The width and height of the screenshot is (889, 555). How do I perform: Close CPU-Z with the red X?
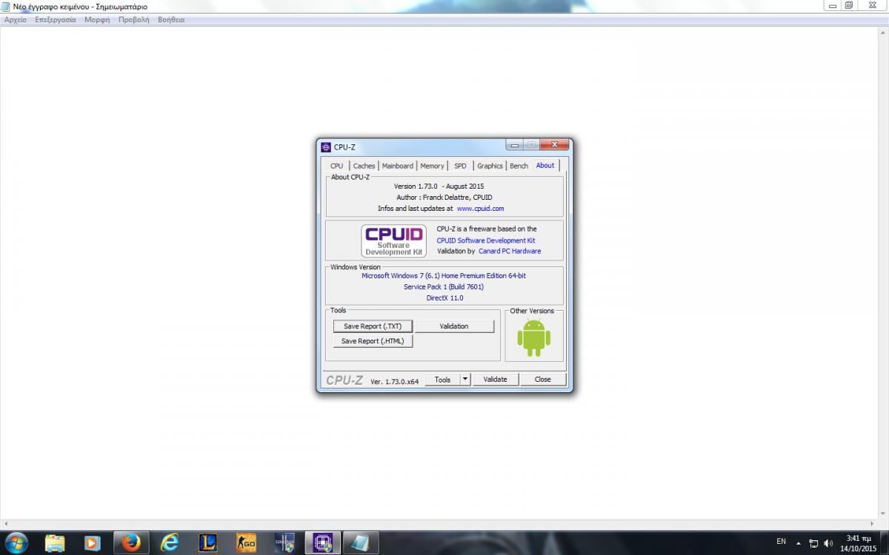click(x=554, y=144)
